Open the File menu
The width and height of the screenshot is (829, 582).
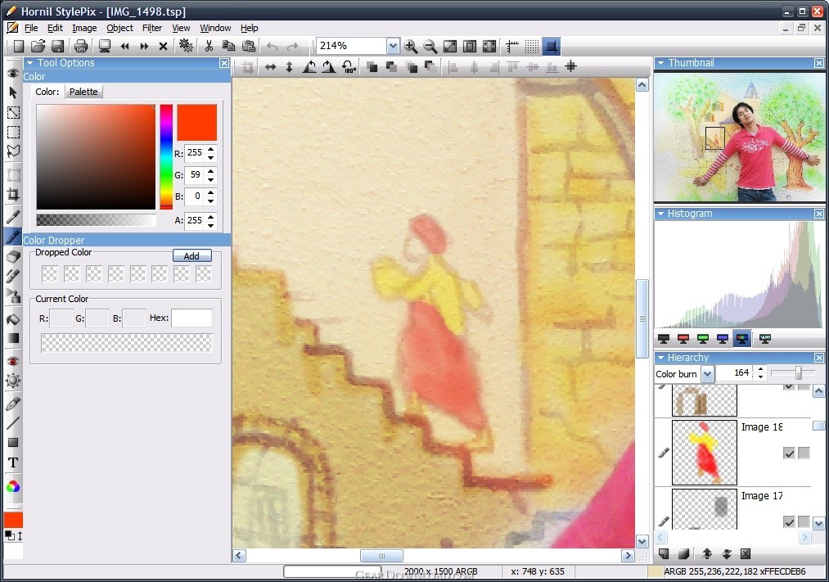tap(31, 28)
